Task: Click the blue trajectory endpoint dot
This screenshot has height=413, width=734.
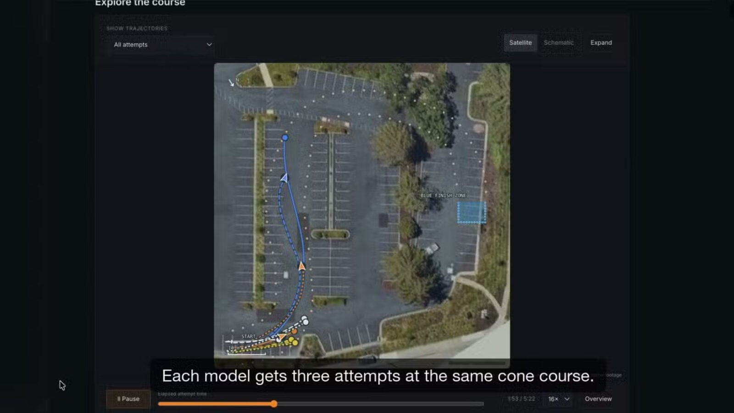Action: [x=285, y=138]
